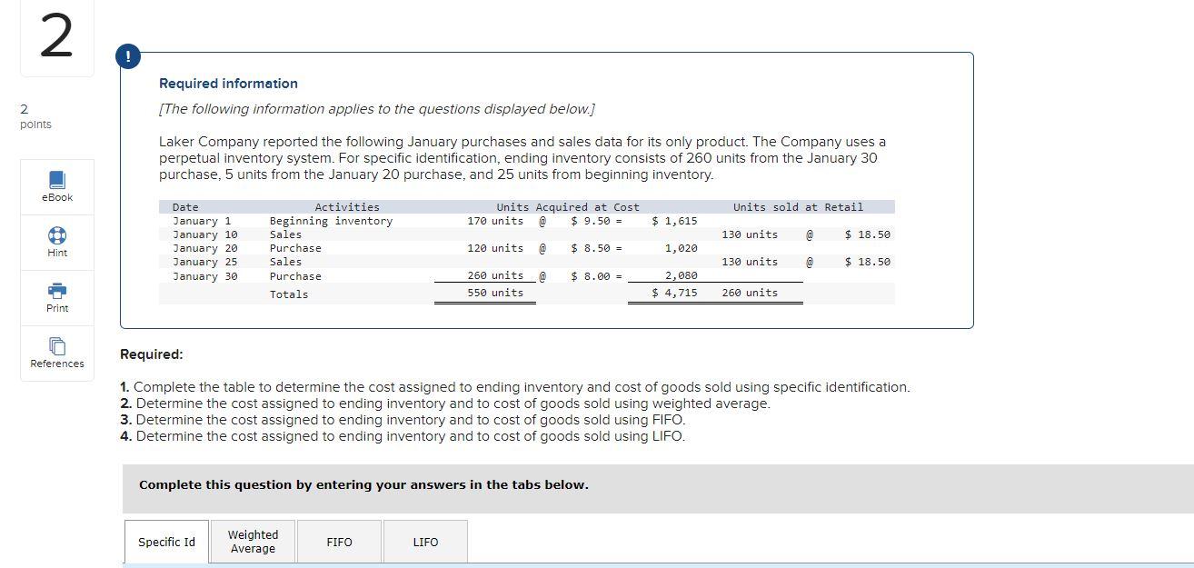Click requirement 3 about FIFO
The image size is (1194, 568).
(403, 420)
